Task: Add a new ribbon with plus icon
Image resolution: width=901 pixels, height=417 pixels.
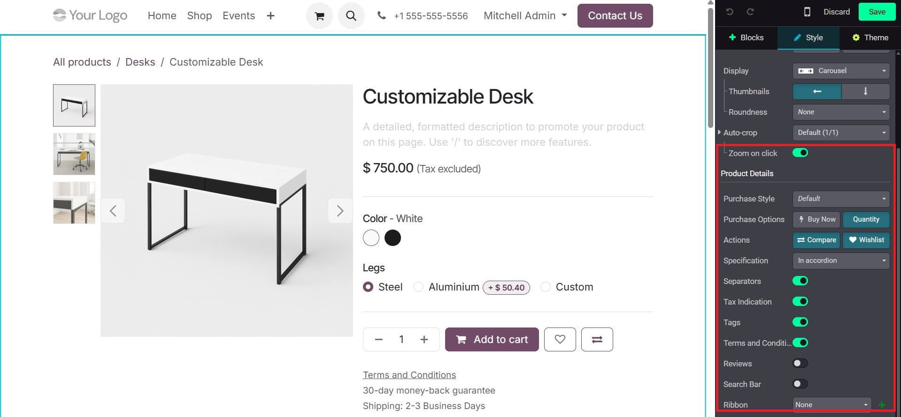Action: click(882, 405)
